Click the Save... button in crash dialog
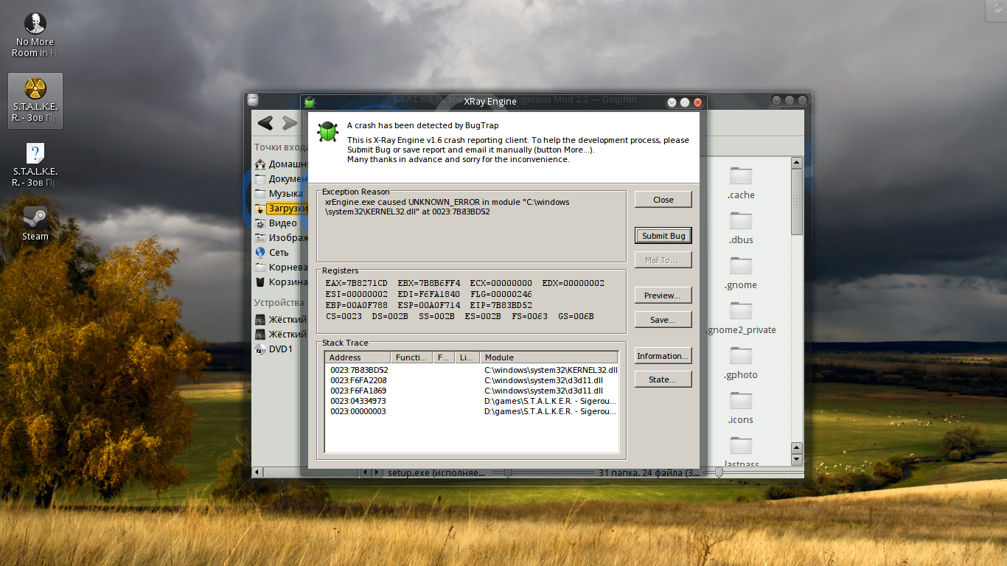 [663, 319]
